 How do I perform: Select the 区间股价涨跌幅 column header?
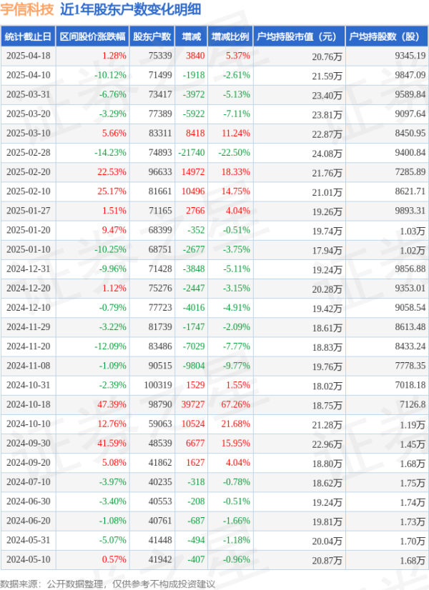[92, 36]
